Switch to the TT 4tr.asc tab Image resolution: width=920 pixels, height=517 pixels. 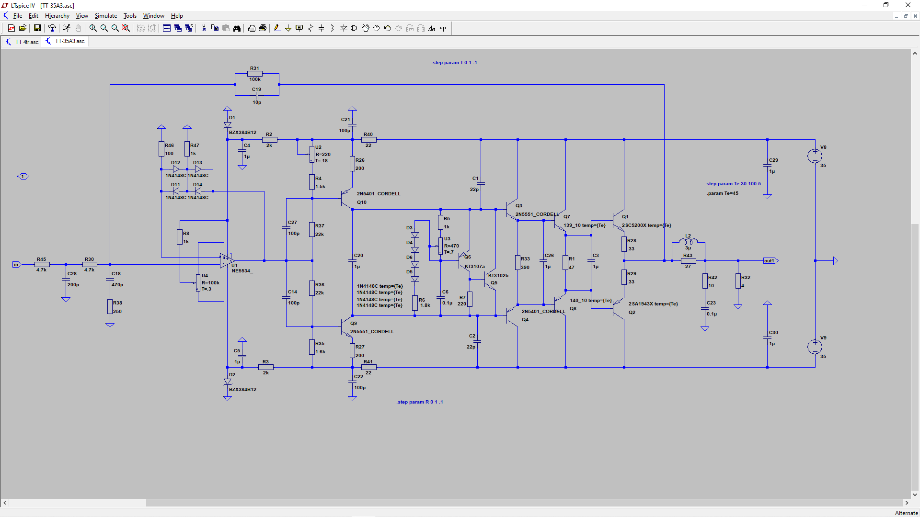pos(22,42)
